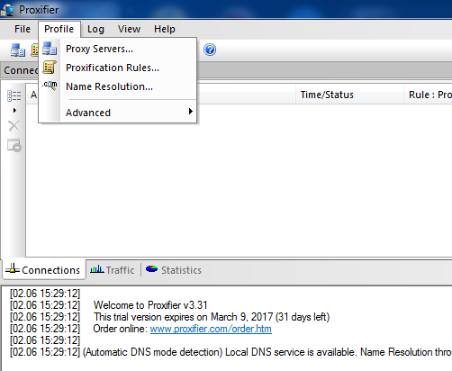Click the list view icon in side panel
The image size is (452, 371).
14,95
